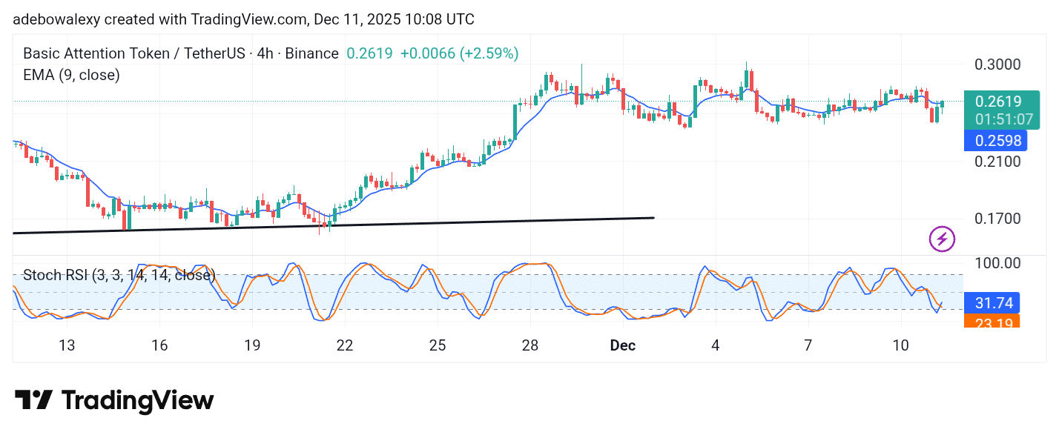The width and height of the screenshot is (1059, 438).
Task: Click the 100.00 value on the Stoch scale
Action: (998, 263)
